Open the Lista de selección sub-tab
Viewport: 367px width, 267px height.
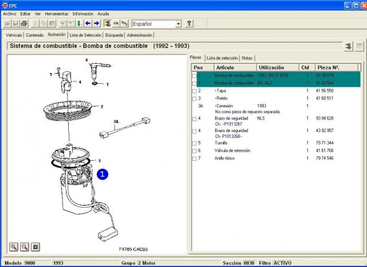click(222, 58)
